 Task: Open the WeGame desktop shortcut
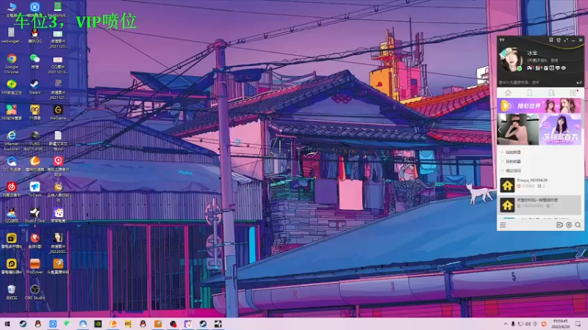pyautogui.click(x=58, y=113)
